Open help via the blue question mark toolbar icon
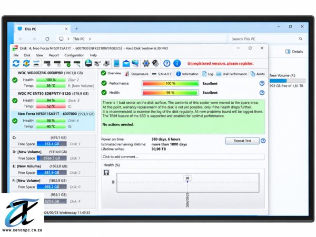The height and width of the screenshot is (237, 316). (166, 64)
